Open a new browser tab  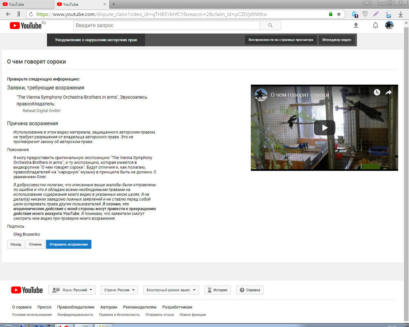click(x=114, y=4)
